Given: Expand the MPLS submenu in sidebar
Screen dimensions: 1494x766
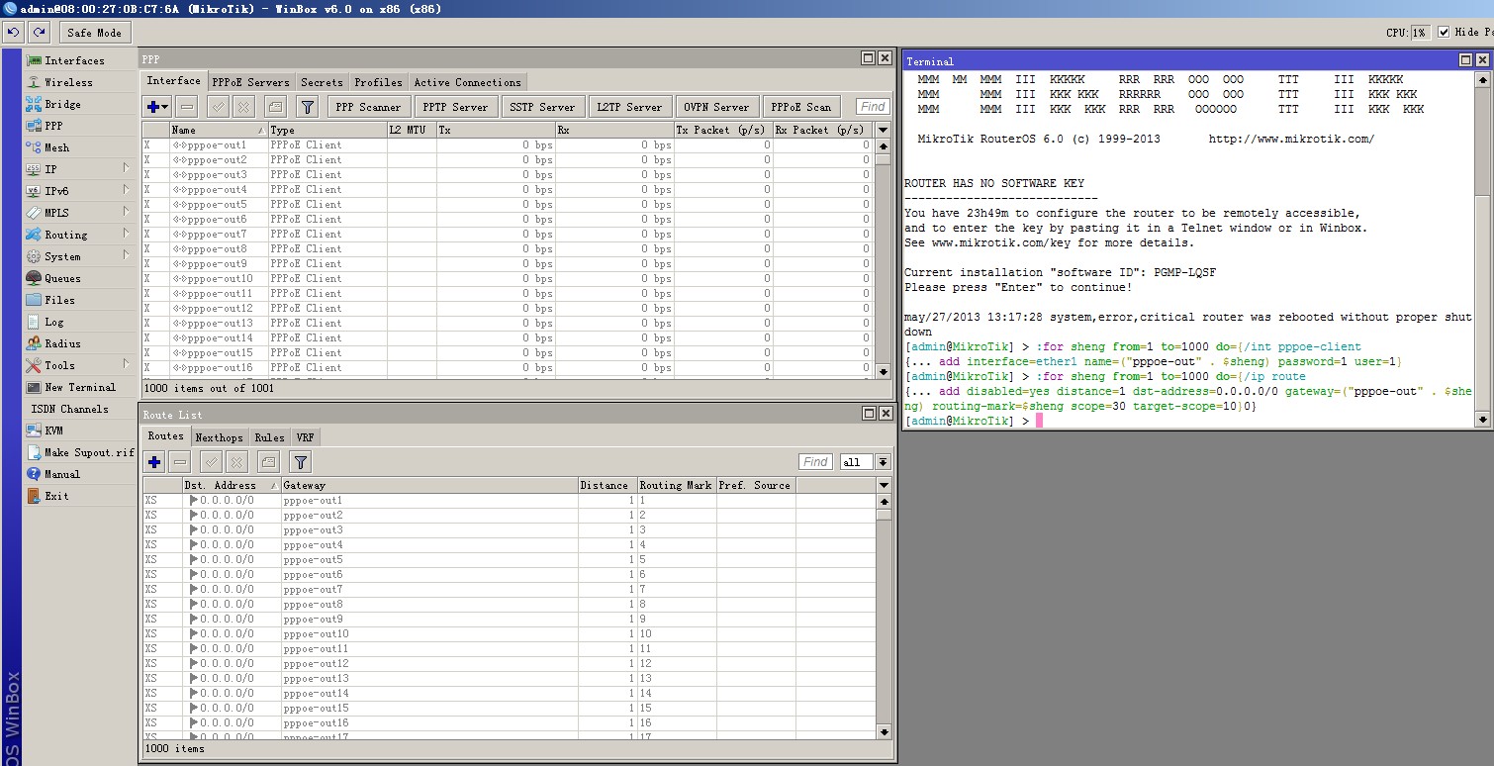Looking at the screenshot, I should [x=127, y=213].
